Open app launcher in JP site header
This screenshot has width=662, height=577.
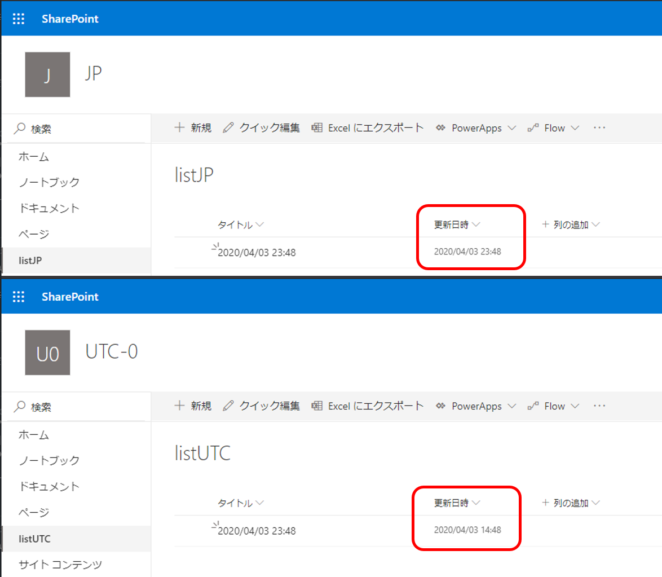19,19
